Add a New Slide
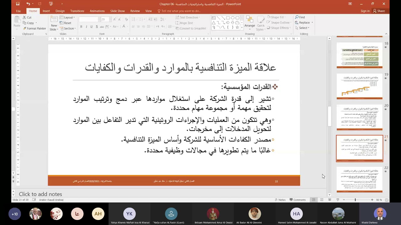Screen dimensions: 401x225 point(54,23)
